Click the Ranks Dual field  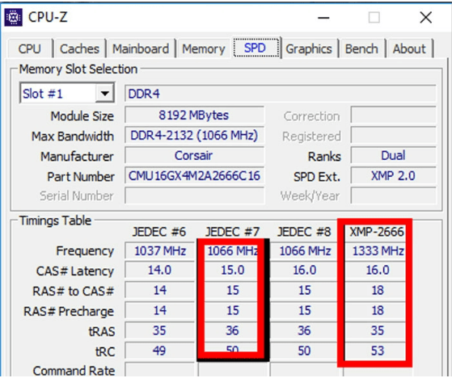pyautogui.click(x=393, y=155)
